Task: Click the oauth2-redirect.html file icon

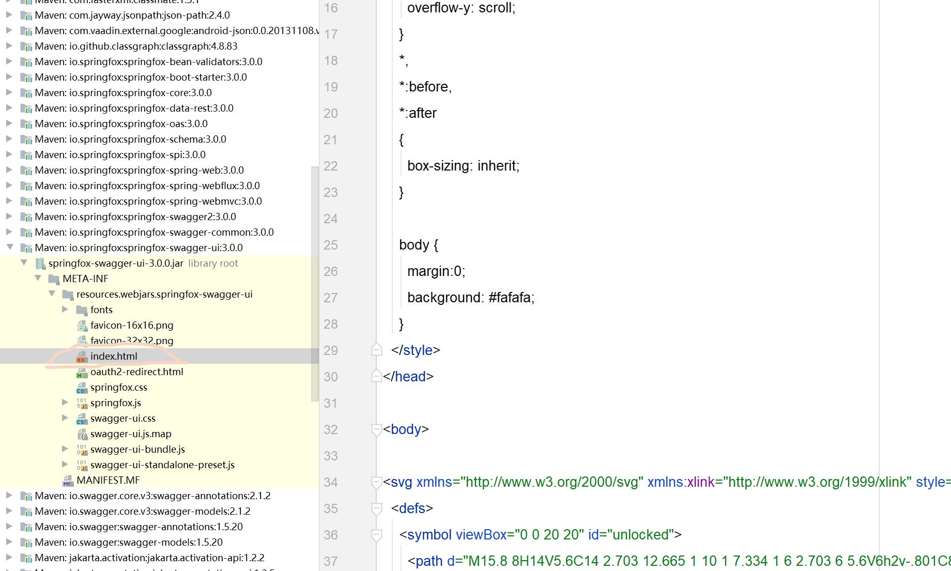Action: pos(82,372)
